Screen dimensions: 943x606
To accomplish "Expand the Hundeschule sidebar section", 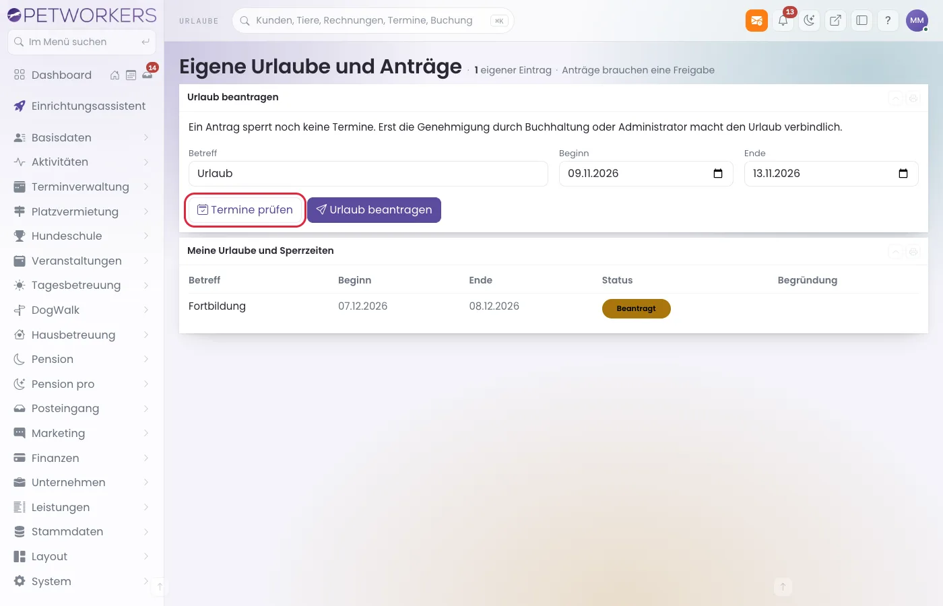I will coord(82,236).
